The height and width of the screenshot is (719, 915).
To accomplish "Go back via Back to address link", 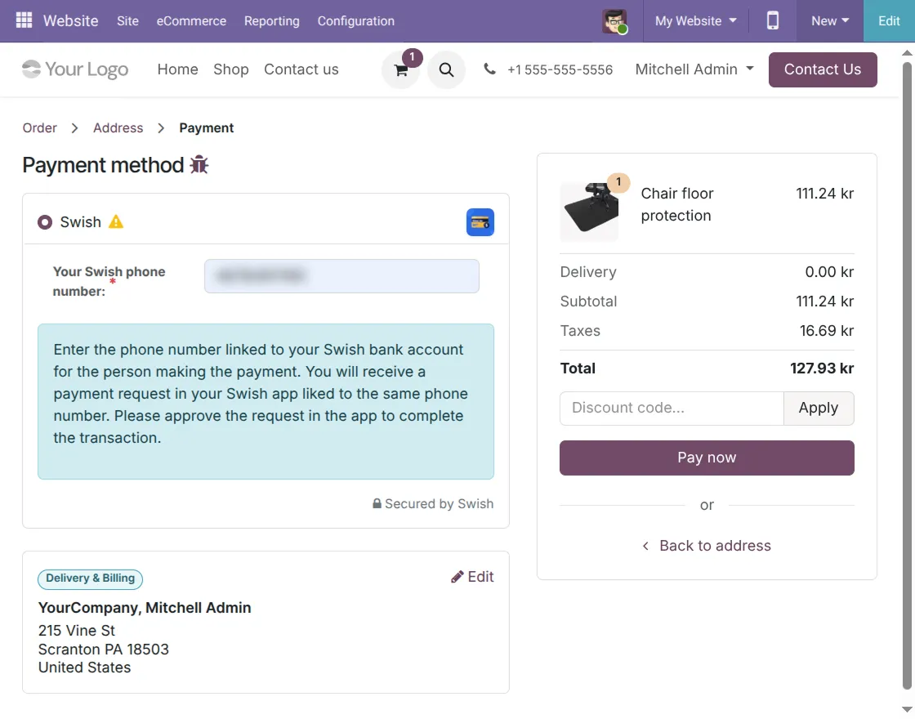I will 707,546.
